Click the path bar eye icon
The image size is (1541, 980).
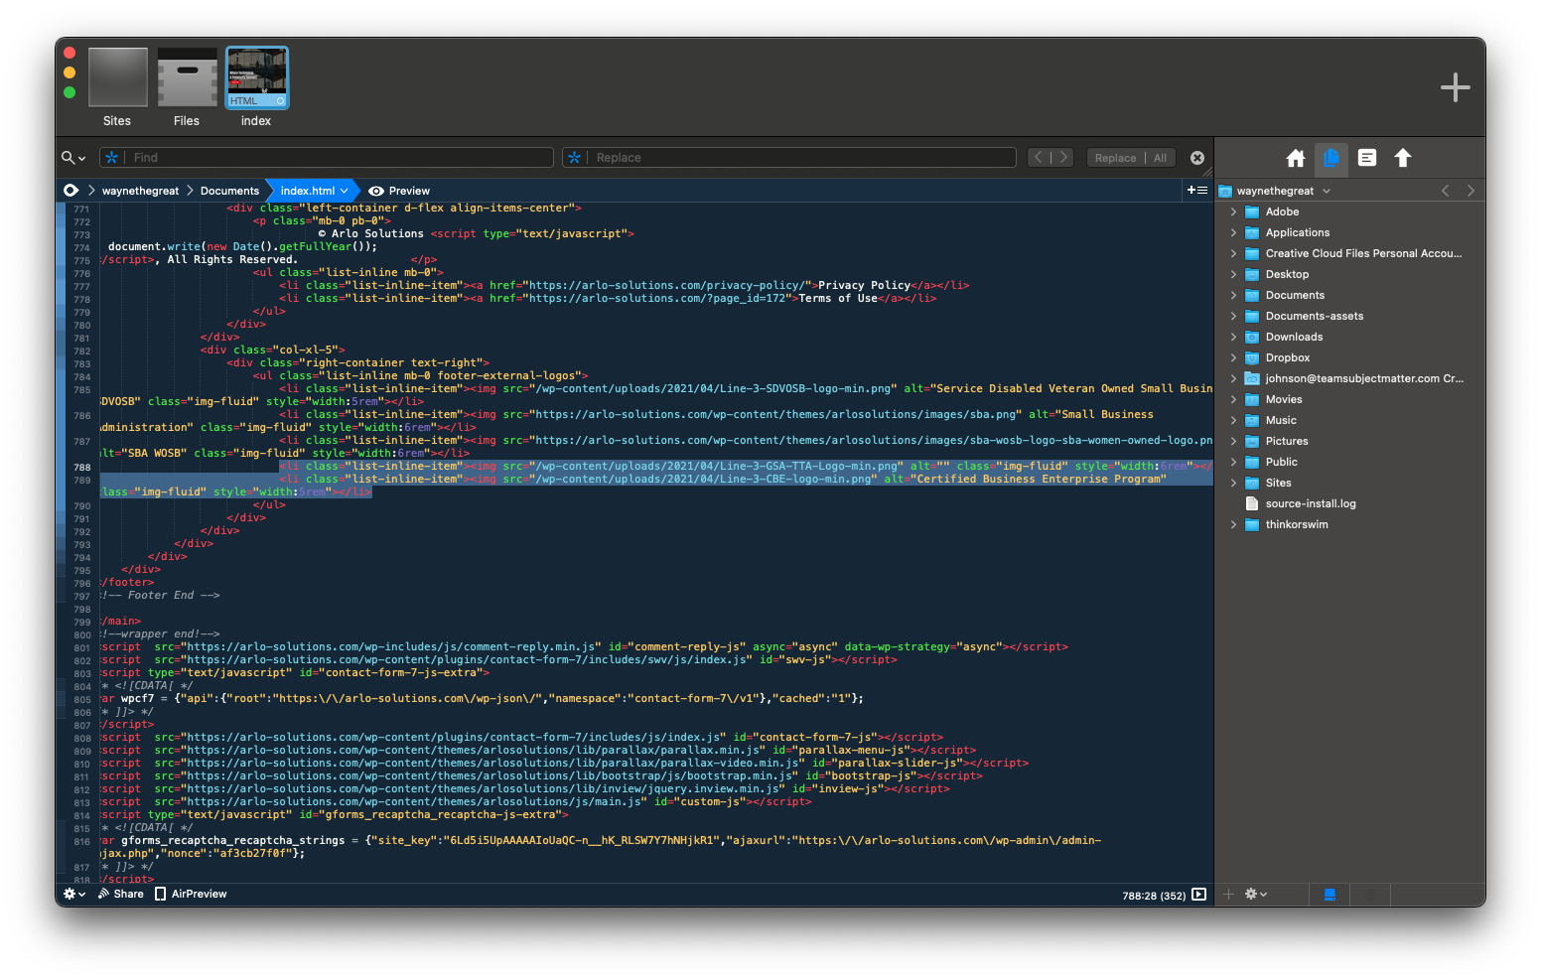(70, 191)
